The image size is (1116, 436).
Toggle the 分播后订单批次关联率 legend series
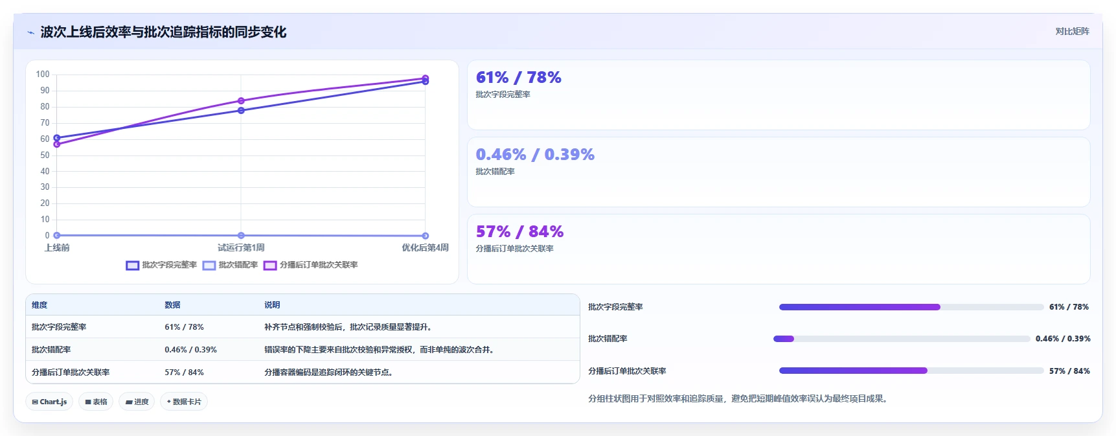310,265
